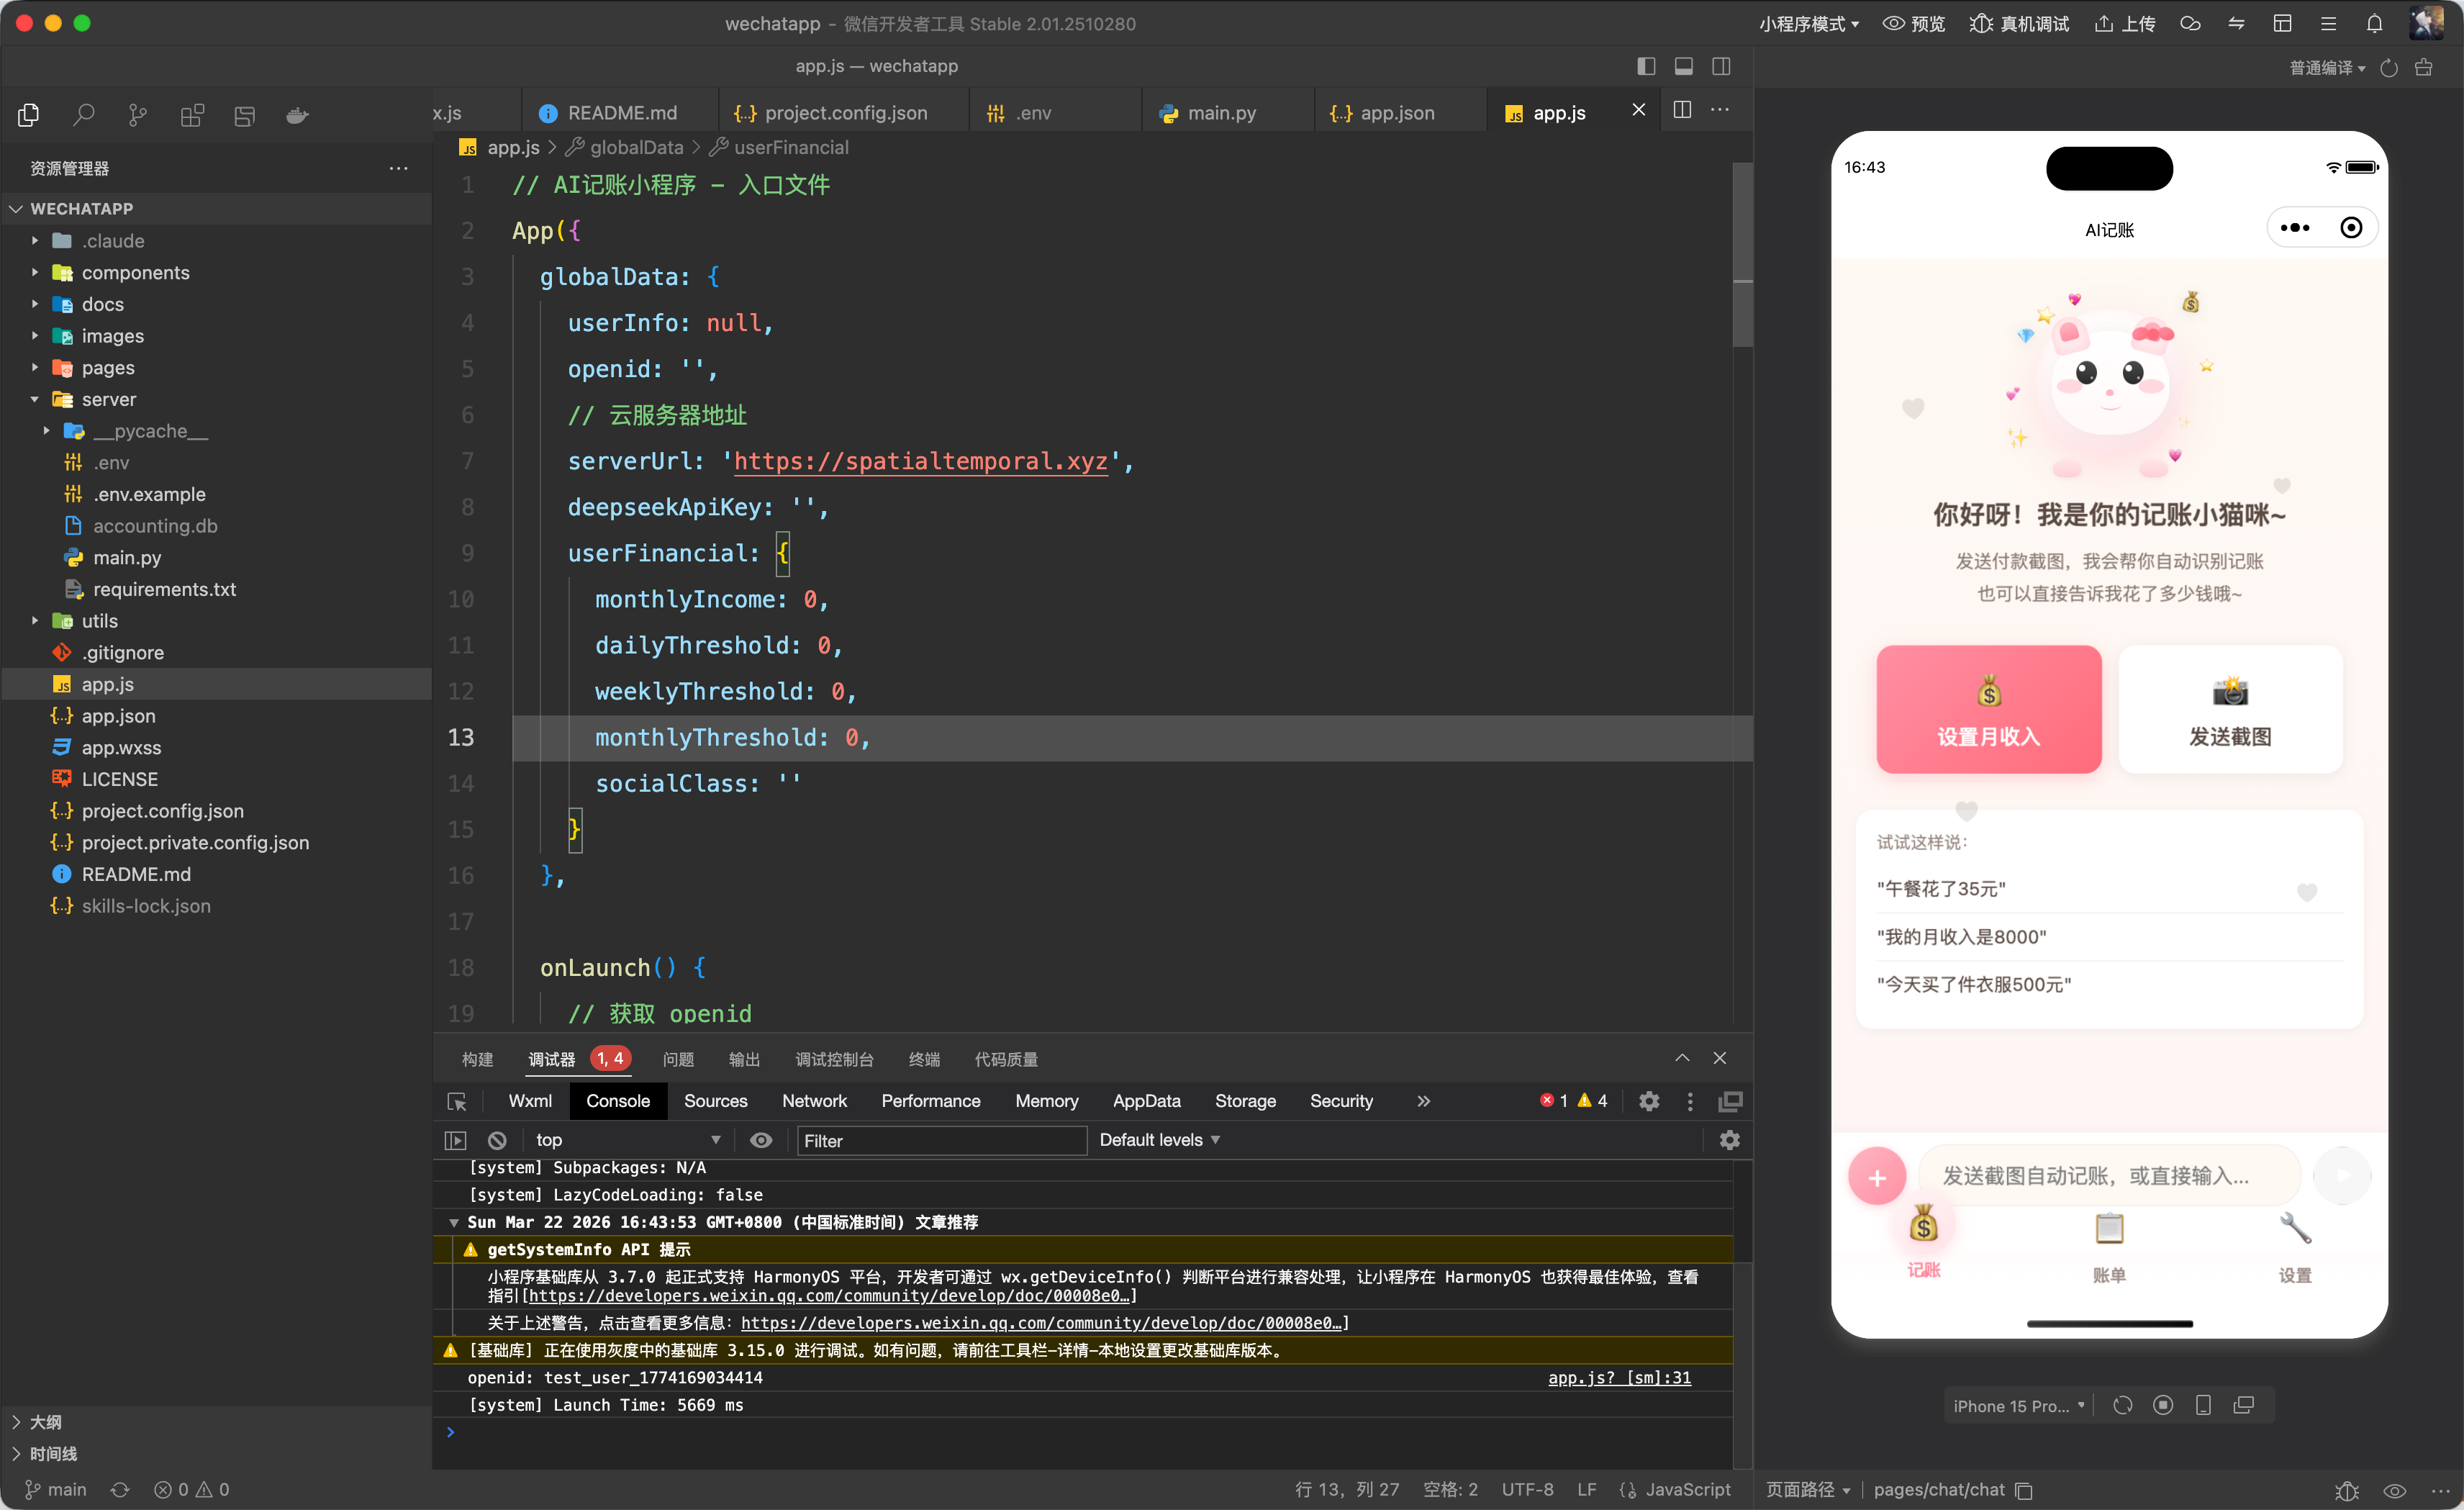Open the source control icon in sidebar
2464x1510 pixels.
[x=138, y=115]
